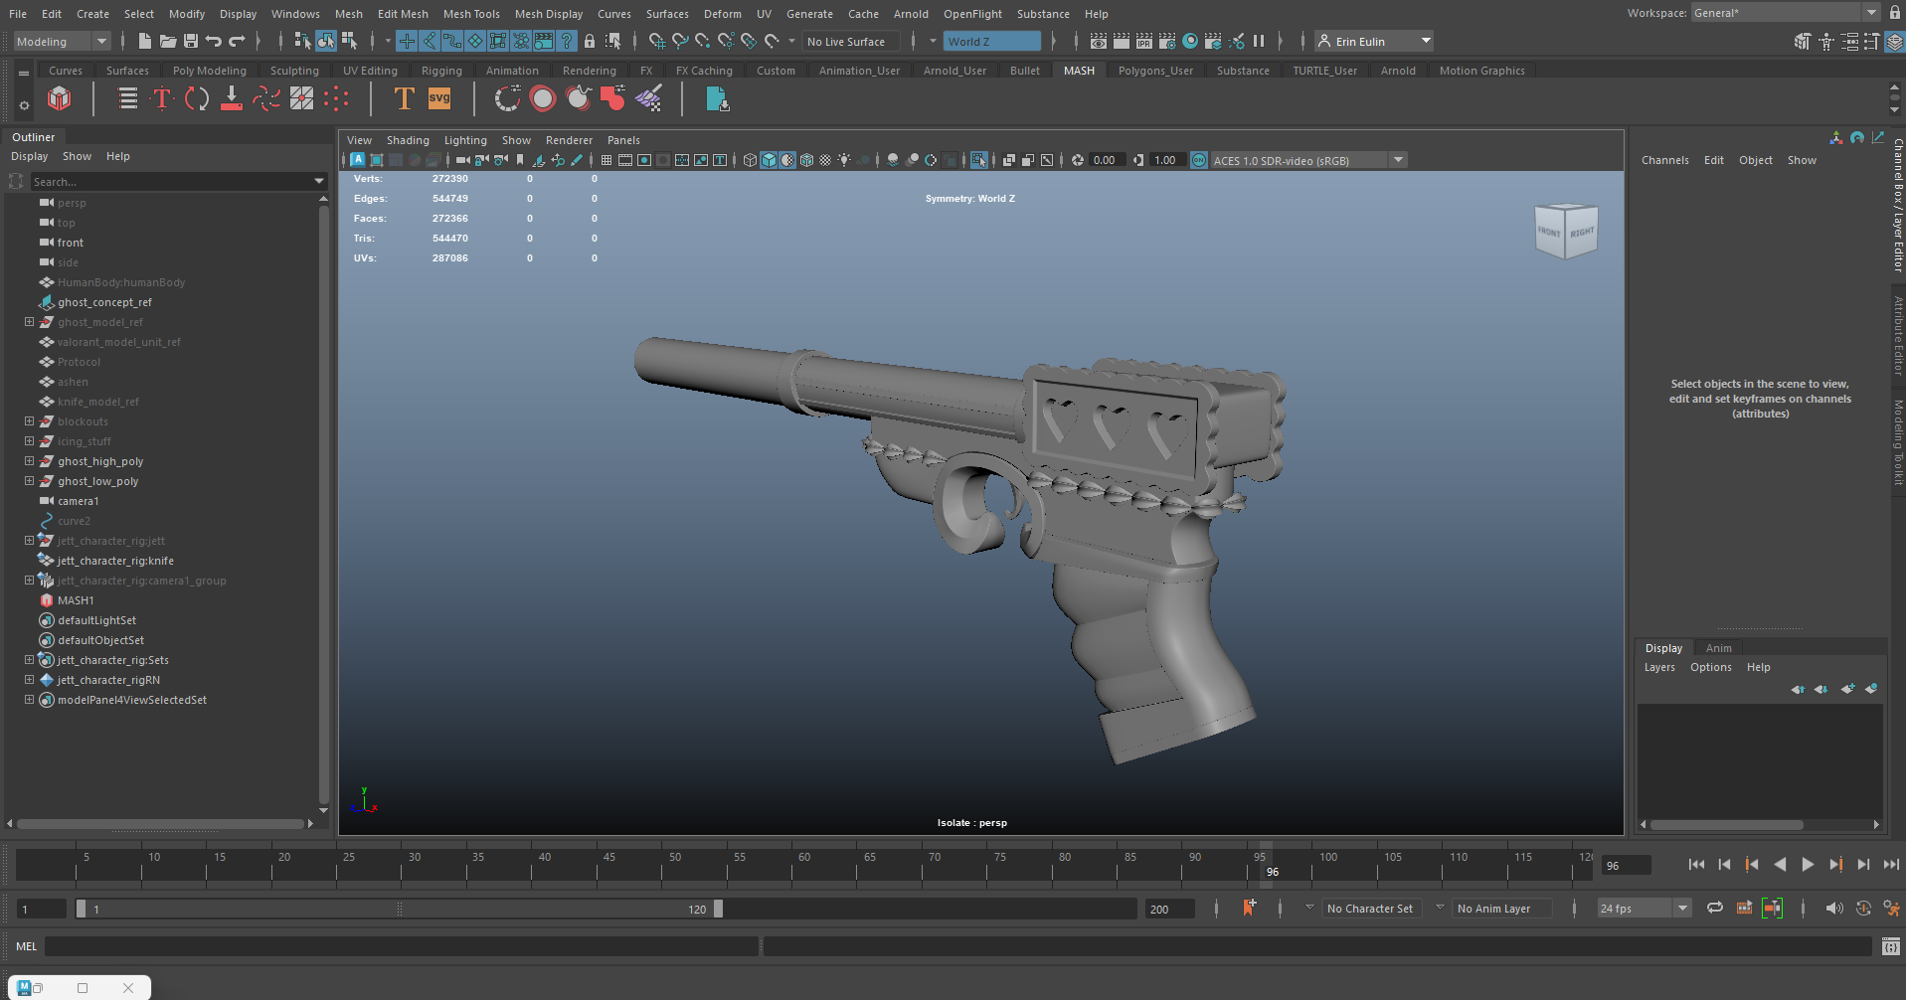This screenshot has height=1000, width=1906.
Task: Click the Use All Lights bulb icon
Action: [x=844, y=160]
